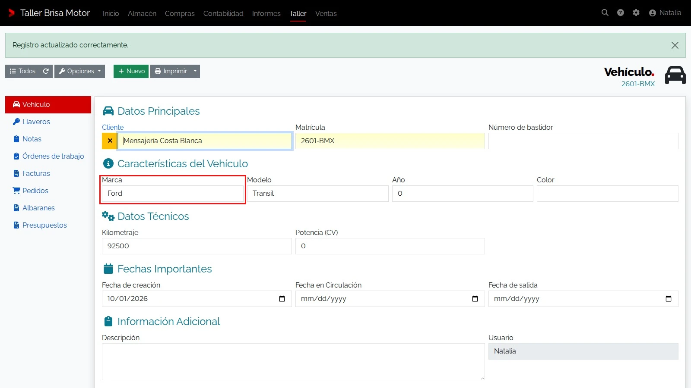Edit the Modelo field containing Transit
The width and height of the screenshot is (691, 388).
point(318,194)
